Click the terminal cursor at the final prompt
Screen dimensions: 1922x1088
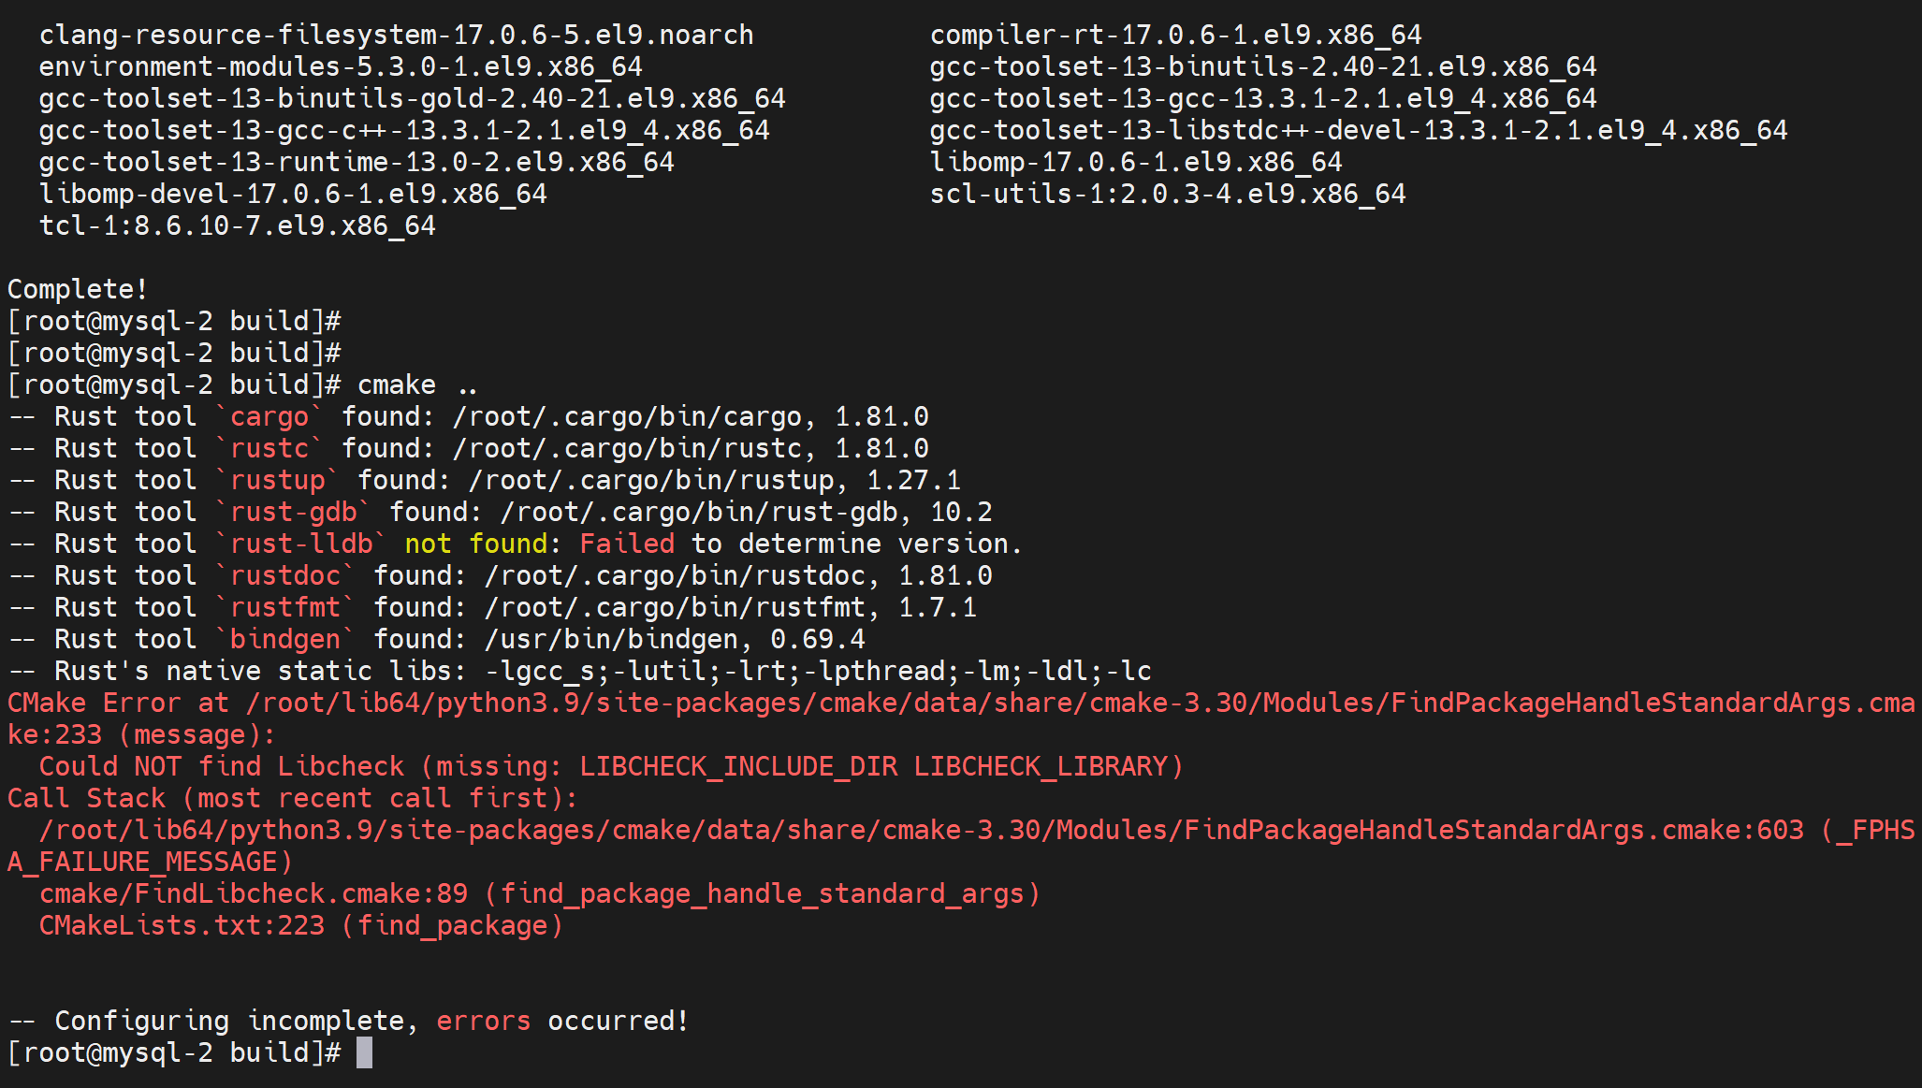tap(365, 1052)
